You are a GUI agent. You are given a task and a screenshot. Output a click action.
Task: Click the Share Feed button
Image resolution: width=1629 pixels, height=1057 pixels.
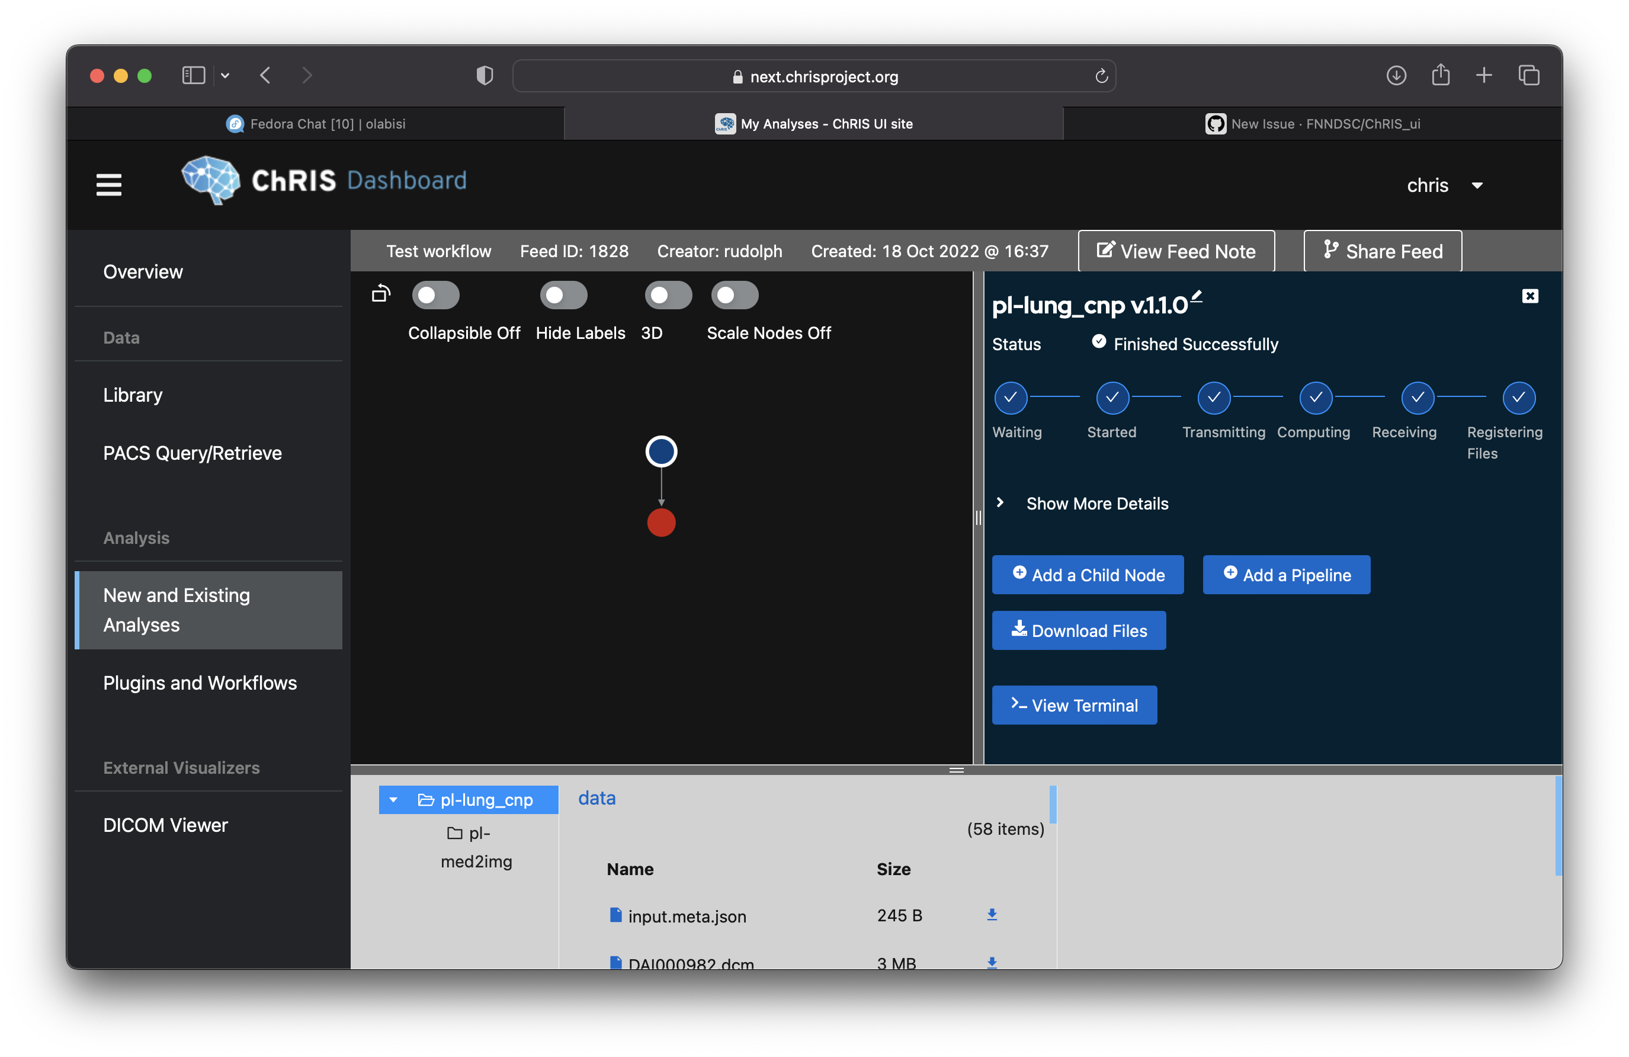(x=1382, y=251)
